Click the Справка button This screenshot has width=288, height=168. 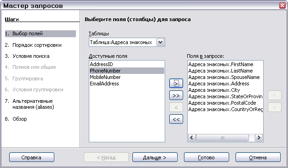coord(32,157)
